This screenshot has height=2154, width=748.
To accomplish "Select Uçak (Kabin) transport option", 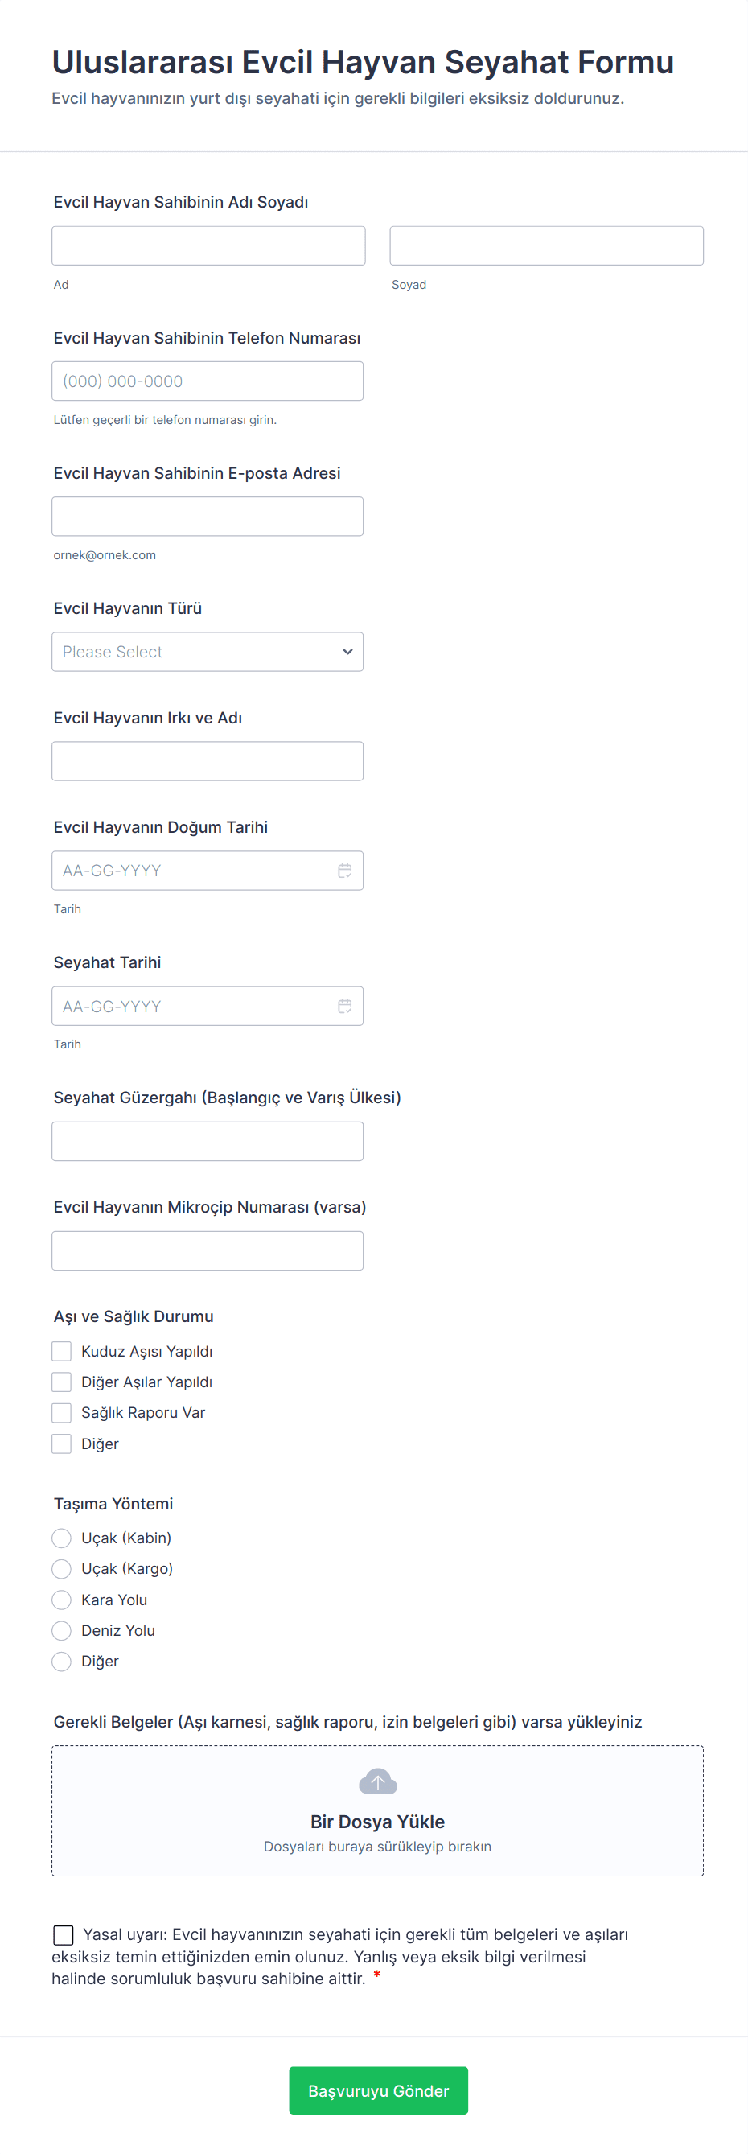I will (x=62, y=1538).
